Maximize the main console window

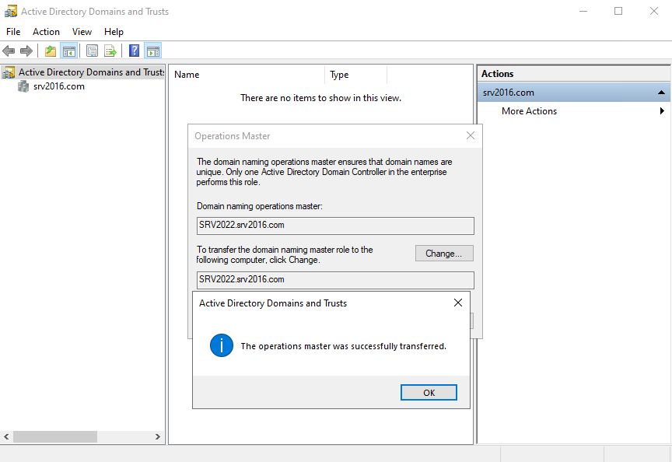(618, 11)
